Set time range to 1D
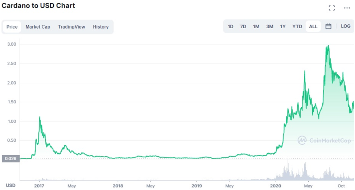Screen dimensions: 355x190 point(230,26)
